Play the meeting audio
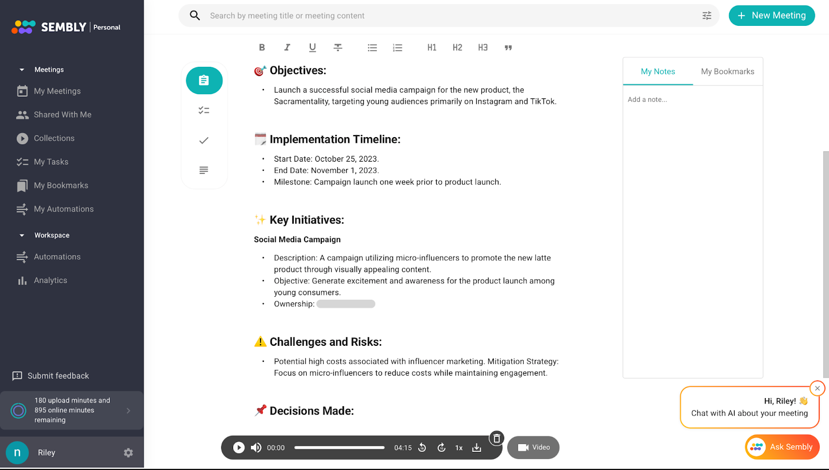Image resolution: width=829 pixels, height=470 pixels. tap(239, 448)
